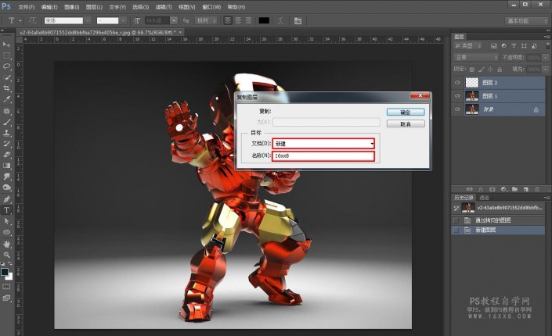Select the Move tool in the toolbar
552x336 pixels.
click(x=7, y=45)
